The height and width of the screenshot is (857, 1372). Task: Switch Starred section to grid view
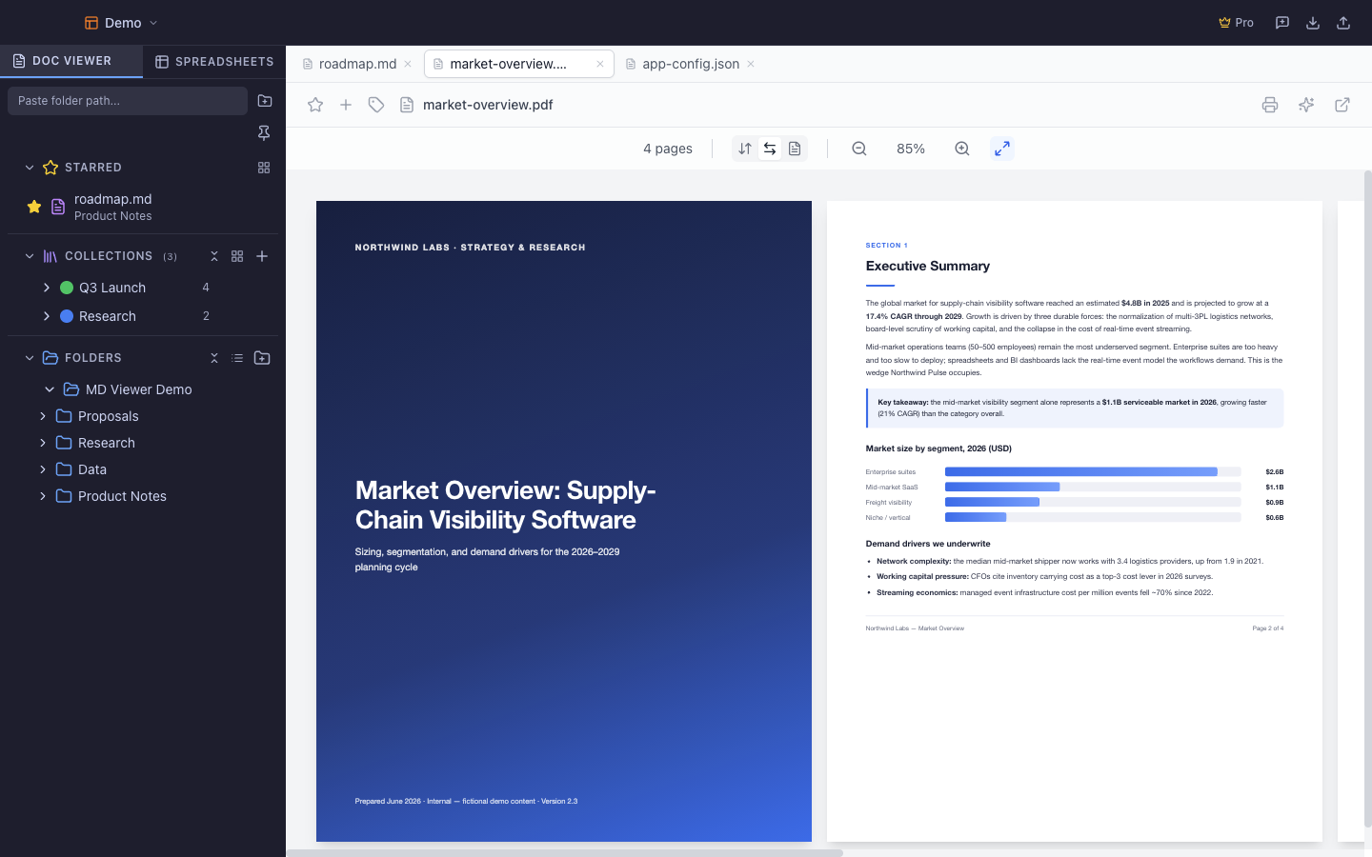tap(264, 168)
